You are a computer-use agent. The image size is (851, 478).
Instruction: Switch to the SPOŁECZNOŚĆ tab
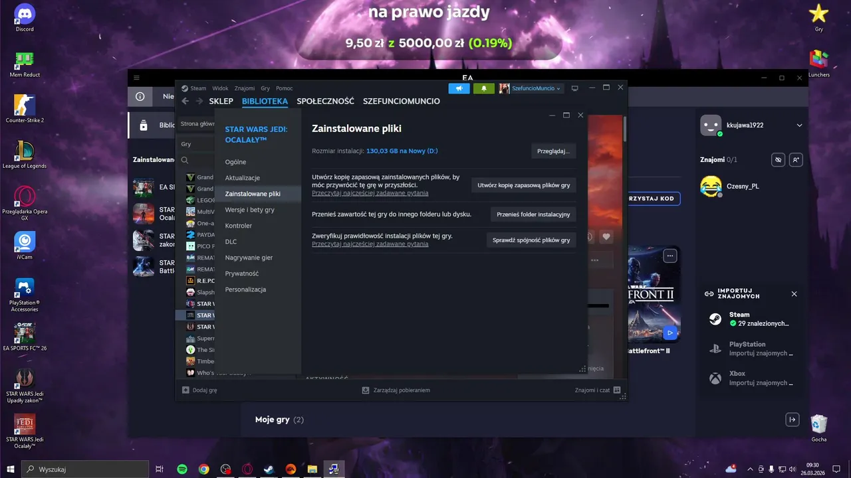325,102
